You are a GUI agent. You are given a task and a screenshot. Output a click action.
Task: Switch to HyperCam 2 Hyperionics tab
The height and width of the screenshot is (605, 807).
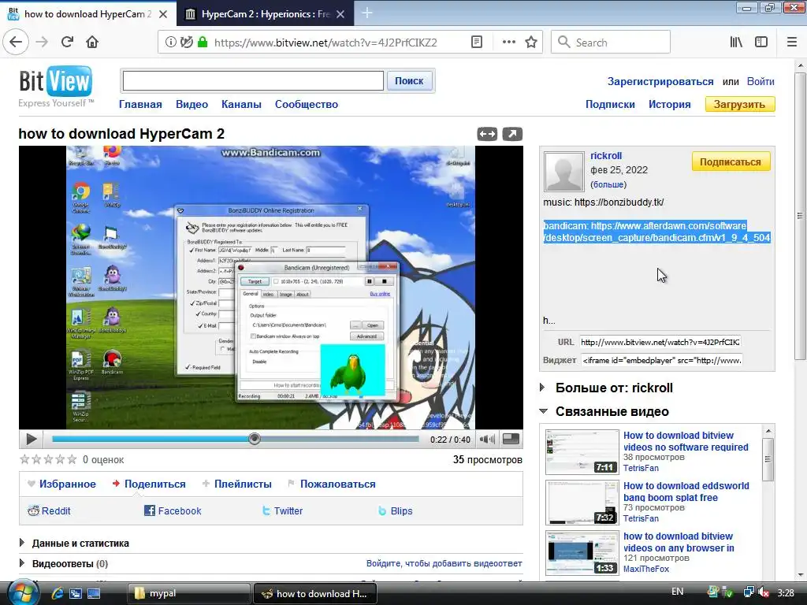(x=265, y=14)
